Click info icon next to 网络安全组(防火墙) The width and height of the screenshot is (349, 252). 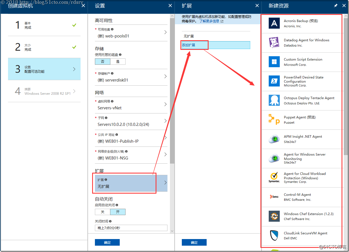click(126, 151)
